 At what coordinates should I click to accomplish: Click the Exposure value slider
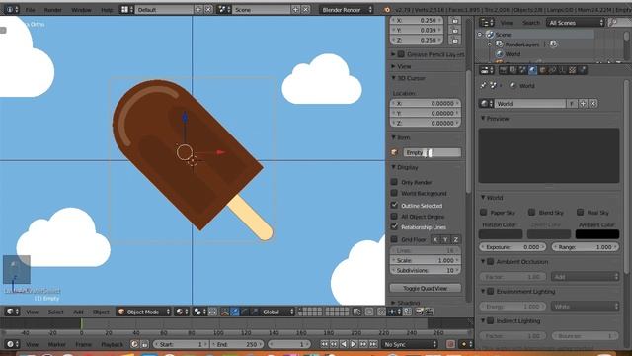point(513,246)
